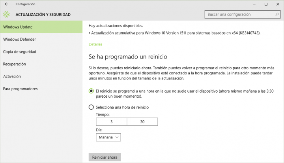284x163 pixels.
Task: Open the hour picker showing 3
Action: [111, 122]
